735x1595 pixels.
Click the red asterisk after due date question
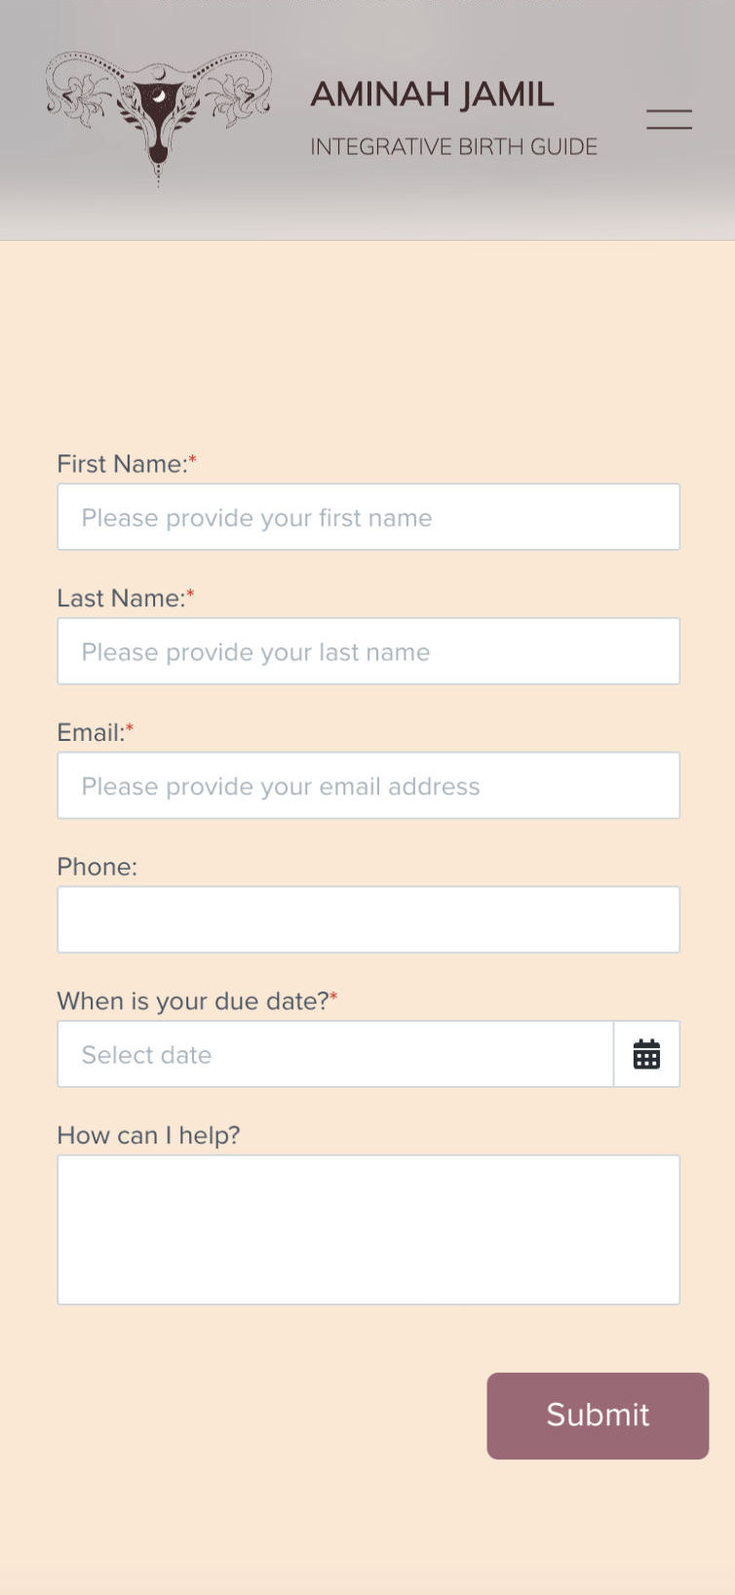point(333,996)
